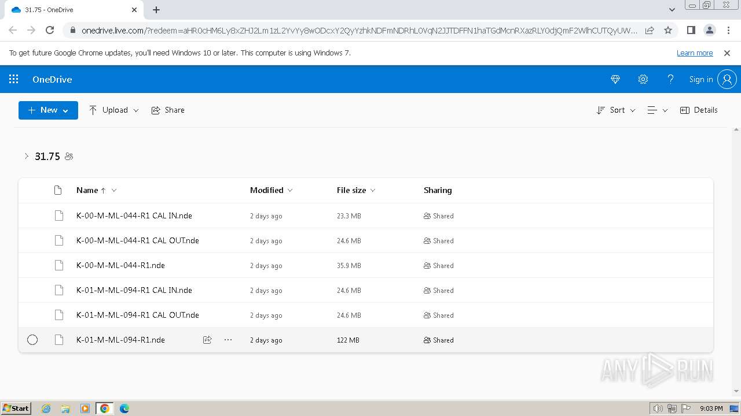
Task: Open the Upload menu
Action: pyautogui.click(x=113, y=110)
